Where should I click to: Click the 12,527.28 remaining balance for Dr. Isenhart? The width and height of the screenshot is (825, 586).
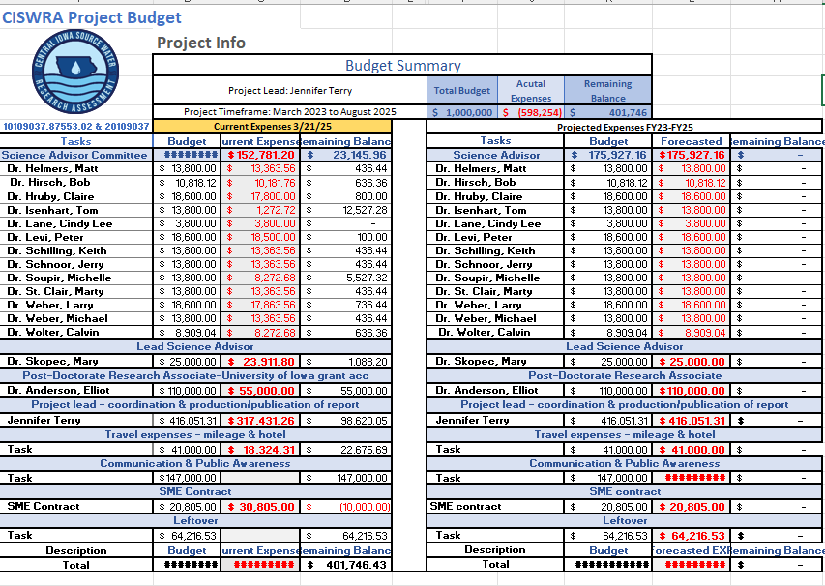tap(345, 210)
